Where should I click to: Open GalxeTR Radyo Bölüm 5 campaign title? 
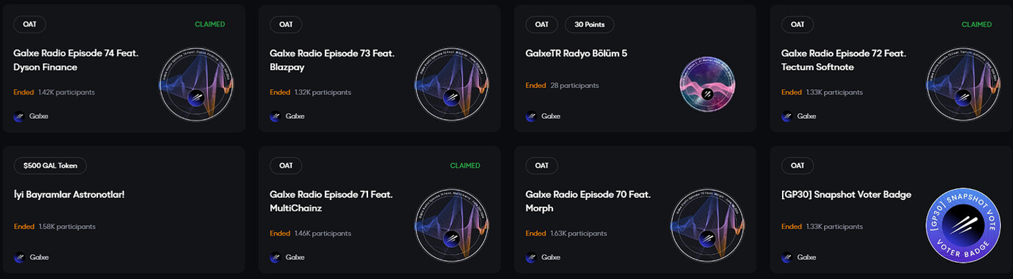(x=576, y=53)
